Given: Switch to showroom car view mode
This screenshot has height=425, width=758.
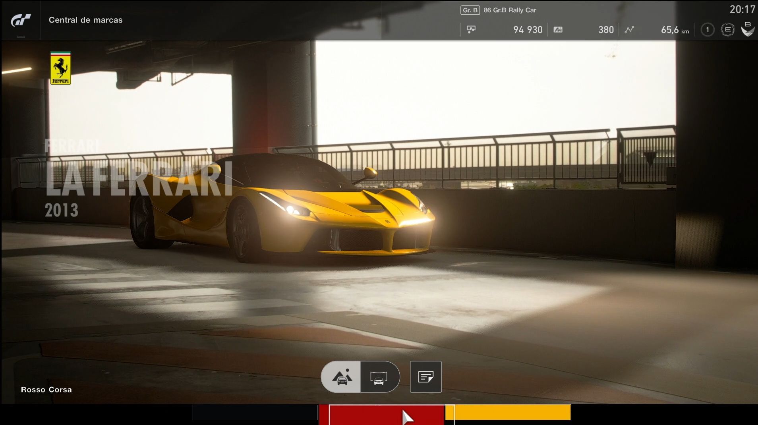Looking at the screenshot, I should pos(379,377).
